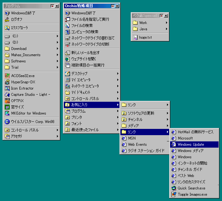The height and width of the screenshot is (201, 222).
Task: Click the 複数項目の一括実行 icon
Action: point(68,65)
